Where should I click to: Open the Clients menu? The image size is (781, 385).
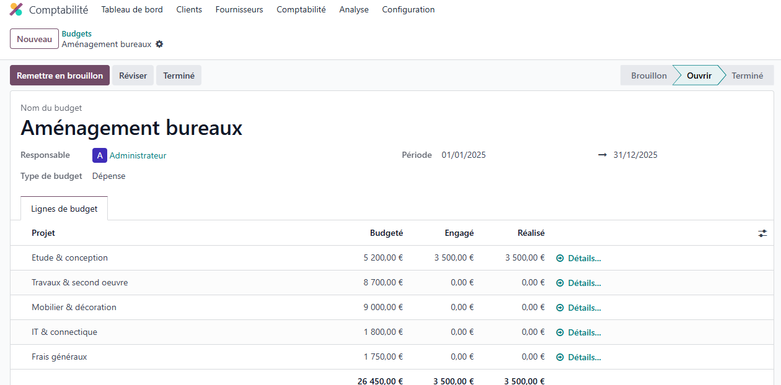189,10
